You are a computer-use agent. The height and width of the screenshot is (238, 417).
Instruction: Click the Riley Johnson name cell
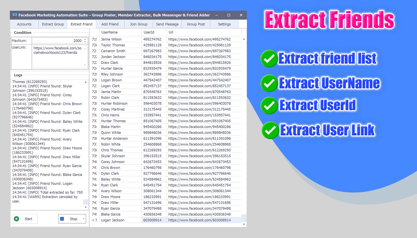tap(121, 74)
